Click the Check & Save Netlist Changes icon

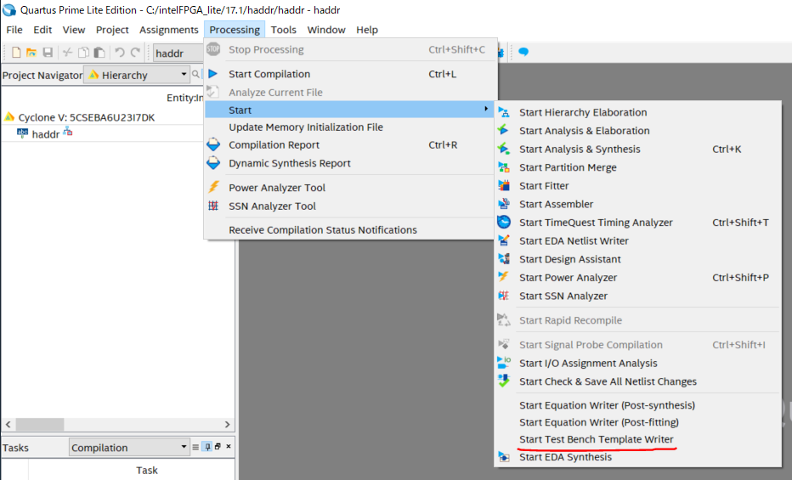(x=504, y=381)
